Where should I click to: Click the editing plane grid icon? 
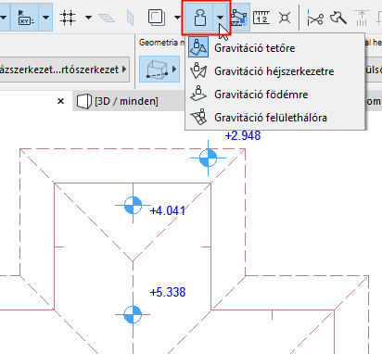[x=107, y=18]
